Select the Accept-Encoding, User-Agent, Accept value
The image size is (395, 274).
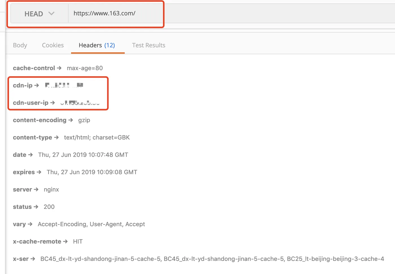91,224
